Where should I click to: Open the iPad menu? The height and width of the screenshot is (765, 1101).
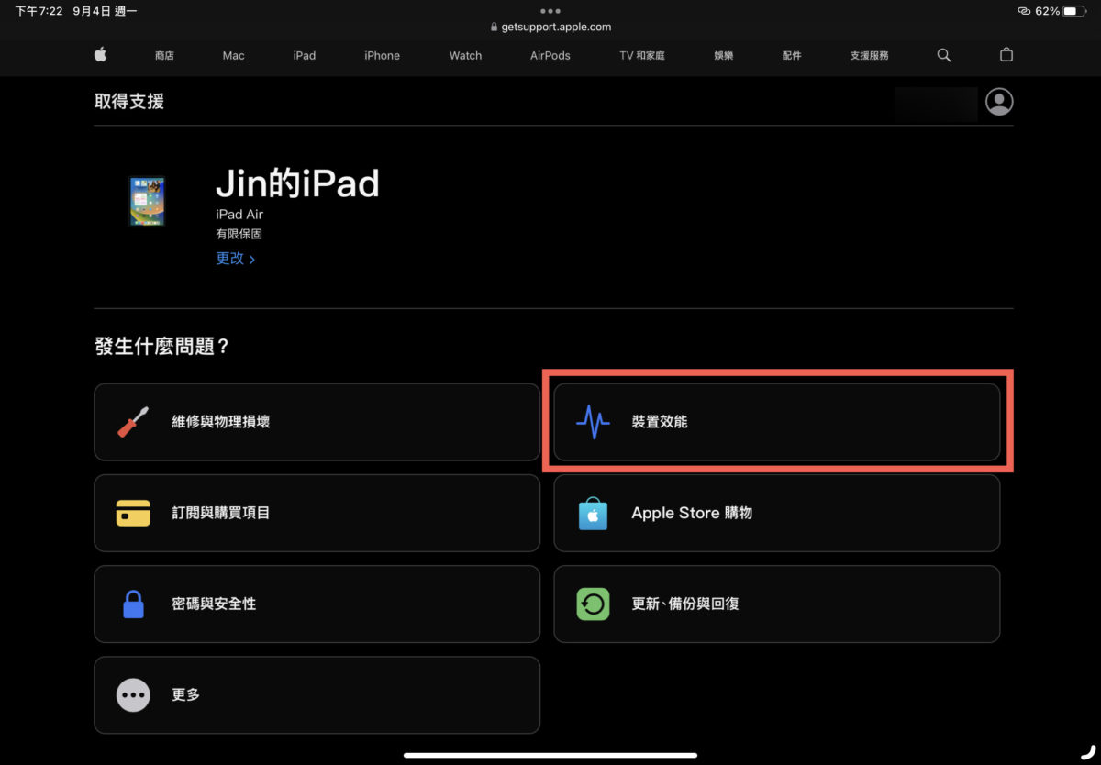[x=305, y=55]
